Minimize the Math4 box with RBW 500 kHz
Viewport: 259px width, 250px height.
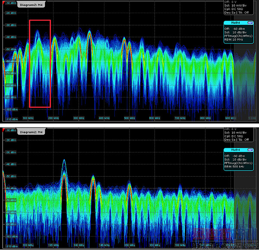[x=250, y=150]
